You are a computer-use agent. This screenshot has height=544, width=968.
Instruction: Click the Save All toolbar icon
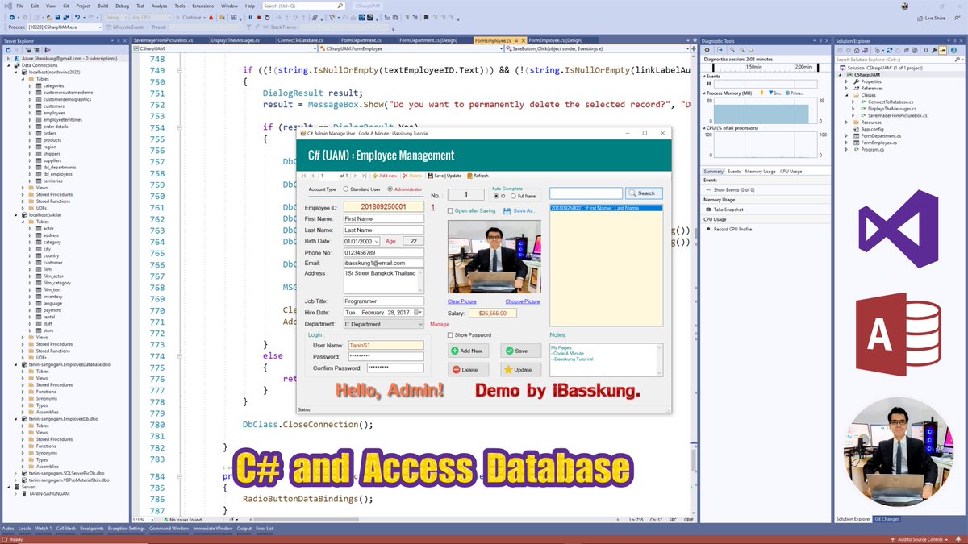pos(66,18)
